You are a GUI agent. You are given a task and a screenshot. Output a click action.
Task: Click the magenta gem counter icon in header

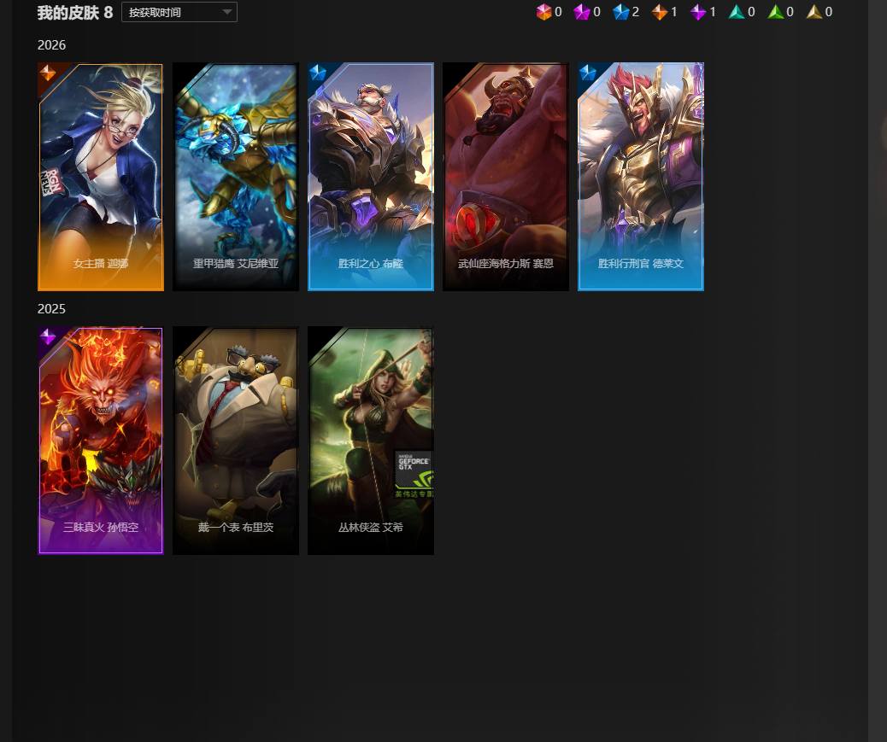click(582, 12)
